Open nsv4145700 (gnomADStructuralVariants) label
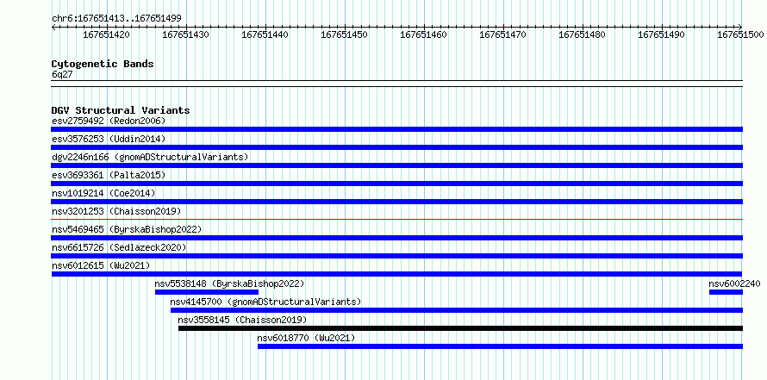Viewport: 767px width, 380px height. tap(265, 302)
